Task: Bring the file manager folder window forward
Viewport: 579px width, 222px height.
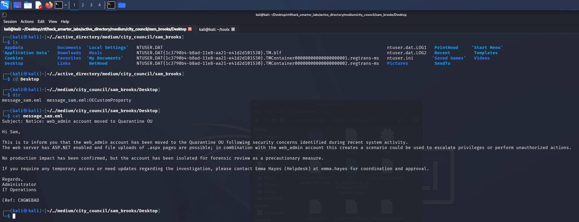Action: [122, 5]
